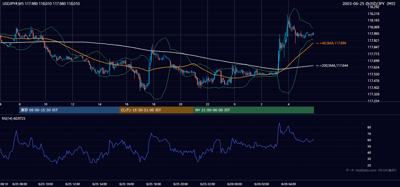Click hour tick 12 under price chart
This screenshot has height=187, width=400.
pos(73,104)
